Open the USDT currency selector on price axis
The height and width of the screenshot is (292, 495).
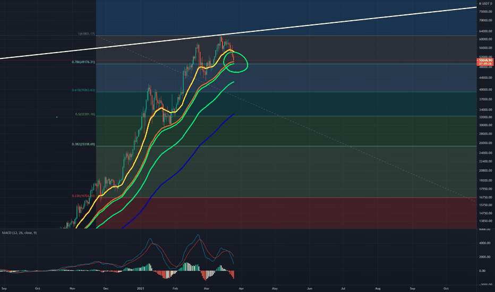pyautogui.click(x=485, y=4)
